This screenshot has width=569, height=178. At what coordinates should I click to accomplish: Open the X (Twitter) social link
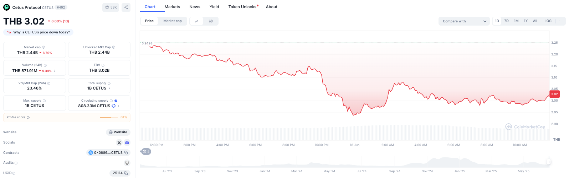pyautogui.click(x=119, y=142)
